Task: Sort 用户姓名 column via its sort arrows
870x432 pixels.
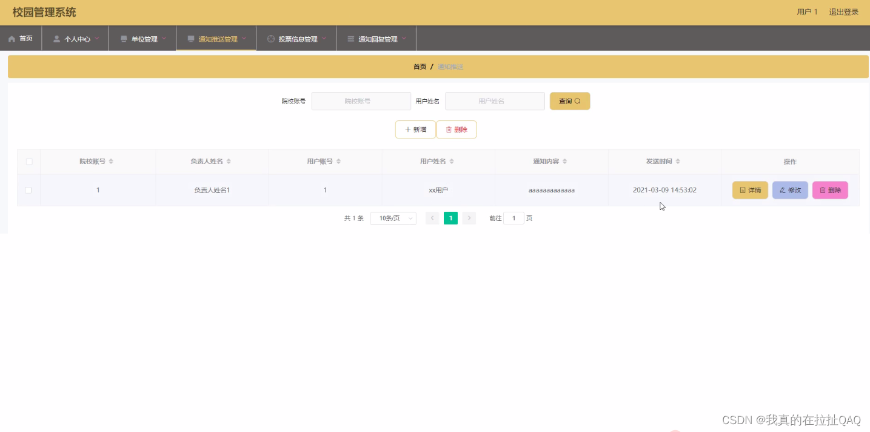Action: [x=451, y=162]
